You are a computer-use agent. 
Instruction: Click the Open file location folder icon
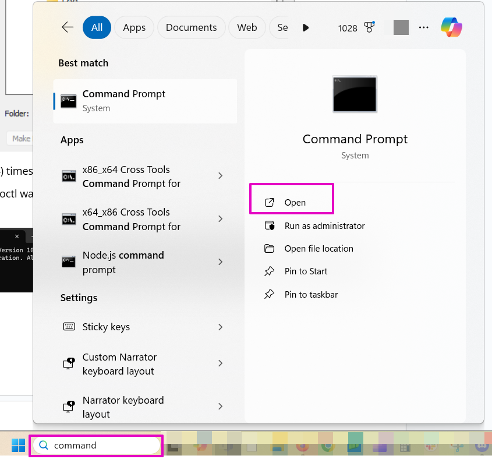click(x=269, y=248)
